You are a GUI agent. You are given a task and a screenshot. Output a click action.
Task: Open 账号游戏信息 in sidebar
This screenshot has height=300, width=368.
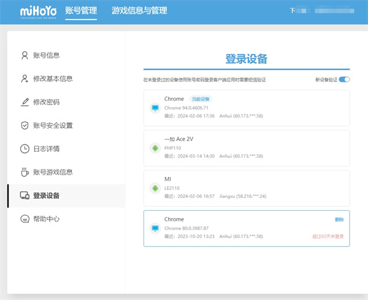click(66, 172)
